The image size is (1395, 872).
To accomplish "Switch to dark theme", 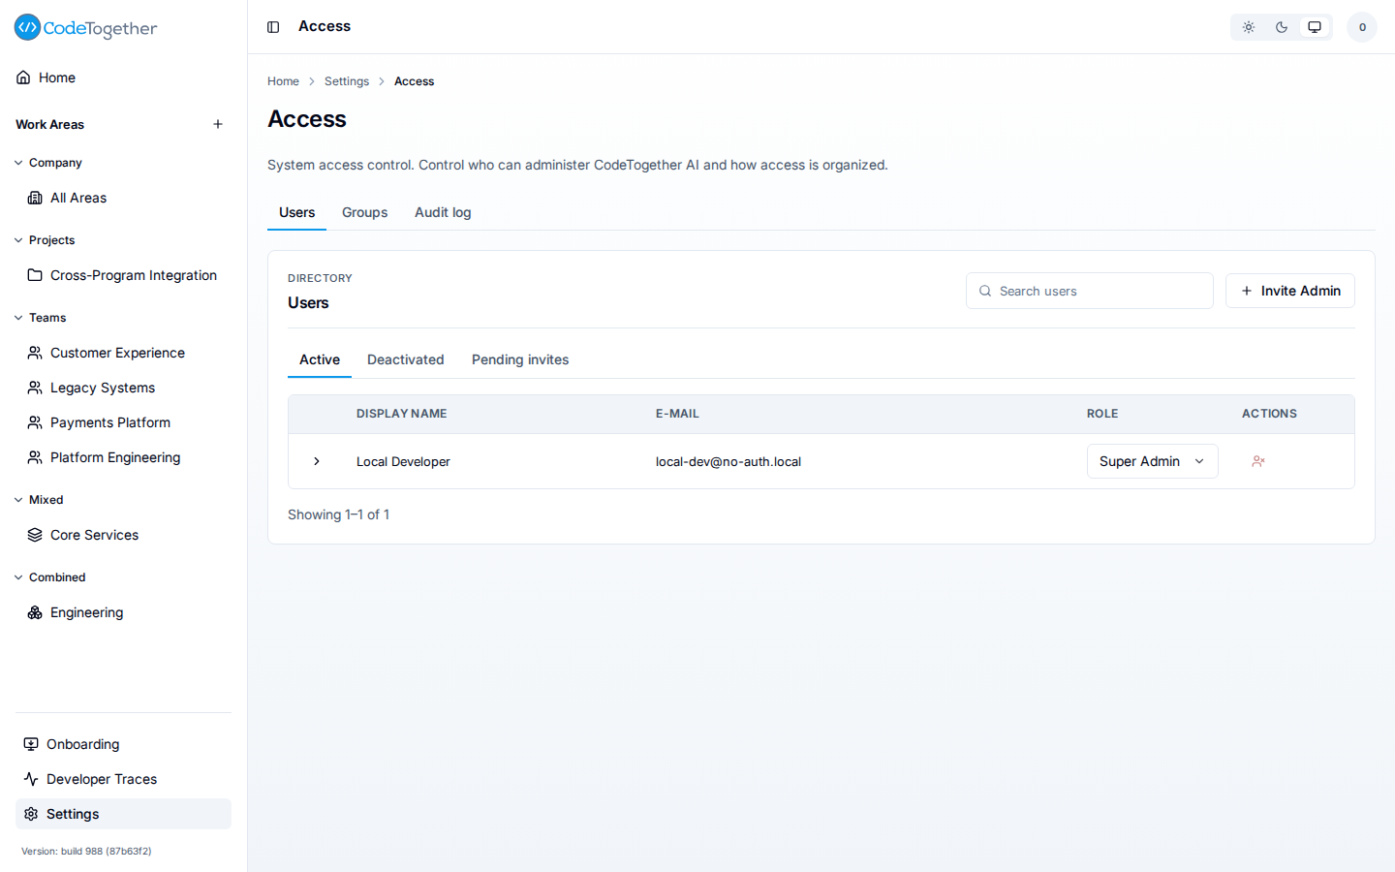I will 1282,27.
